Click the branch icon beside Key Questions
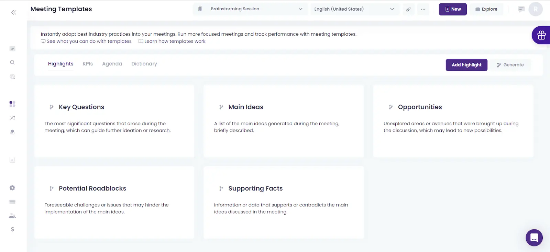The width and height of the screenshot is (550, 252). point(52,107)
